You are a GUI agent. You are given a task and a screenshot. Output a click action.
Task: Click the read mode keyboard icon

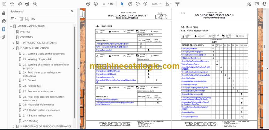pos(177,4)
